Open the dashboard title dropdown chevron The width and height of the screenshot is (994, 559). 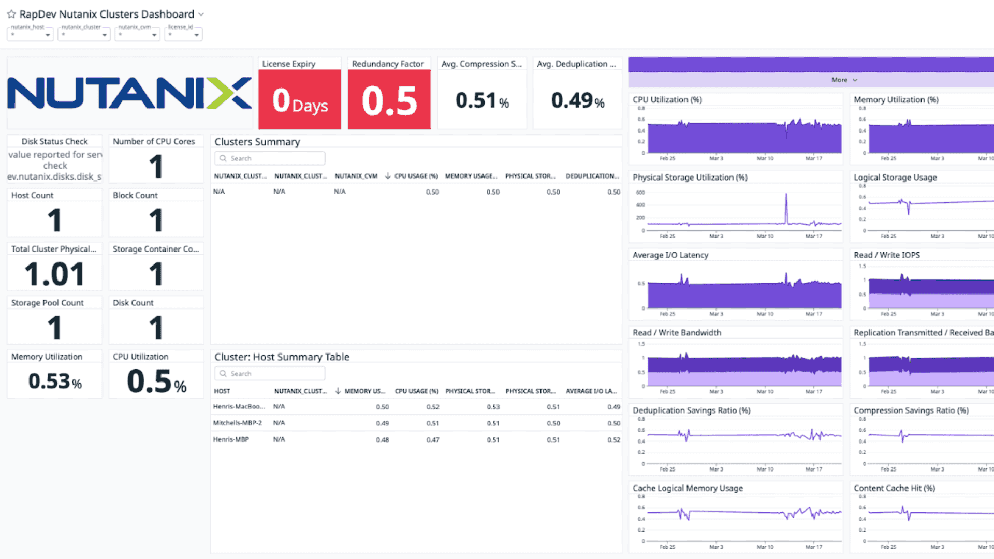(x=201, y=14)
